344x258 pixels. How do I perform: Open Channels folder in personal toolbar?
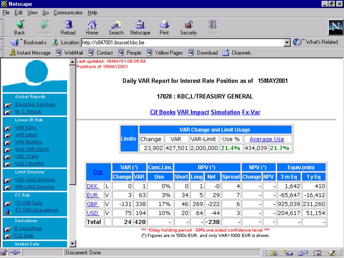[x=236, y=53]
